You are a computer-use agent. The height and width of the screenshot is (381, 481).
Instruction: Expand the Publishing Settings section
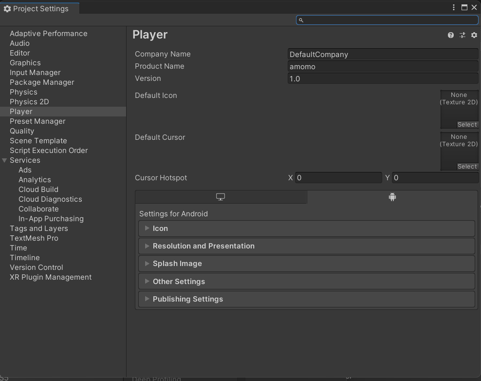306,299
